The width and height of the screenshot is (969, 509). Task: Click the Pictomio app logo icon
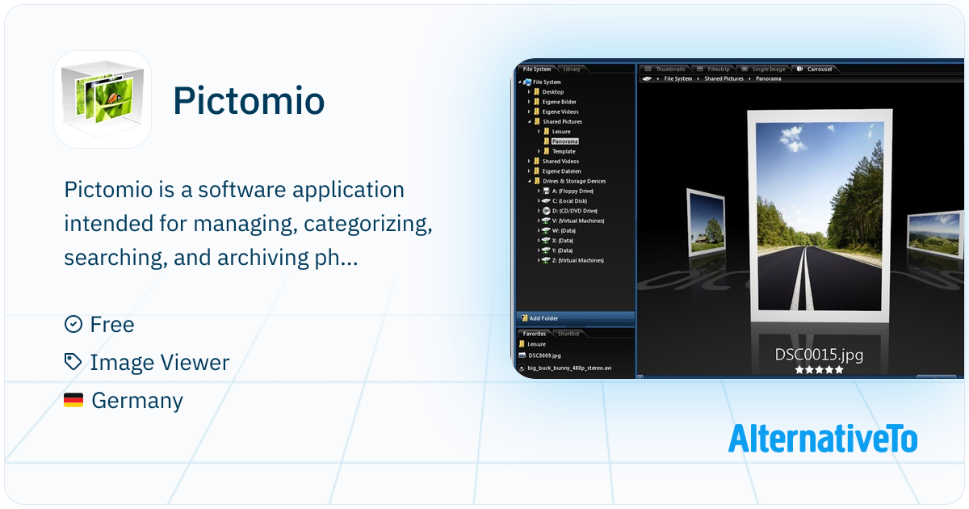click(x=102, y=99)
